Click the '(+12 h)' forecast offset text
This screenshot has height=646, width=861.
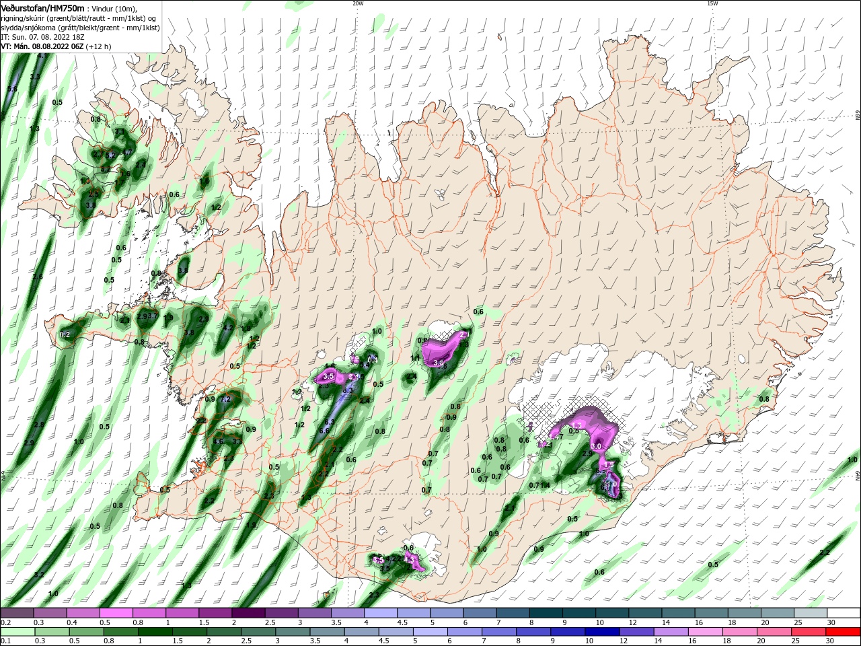(x=100, y=46)
